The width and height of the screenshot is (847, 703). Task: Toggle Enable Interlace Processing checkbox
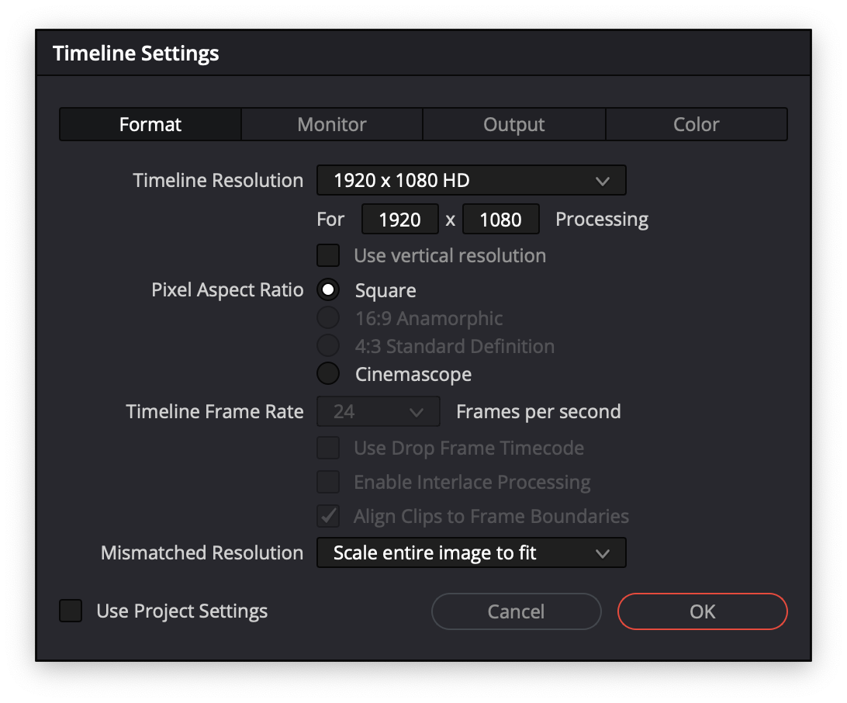328,482
